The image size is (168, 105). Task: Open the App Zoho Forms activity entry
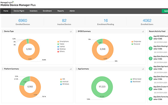(161, 98)
